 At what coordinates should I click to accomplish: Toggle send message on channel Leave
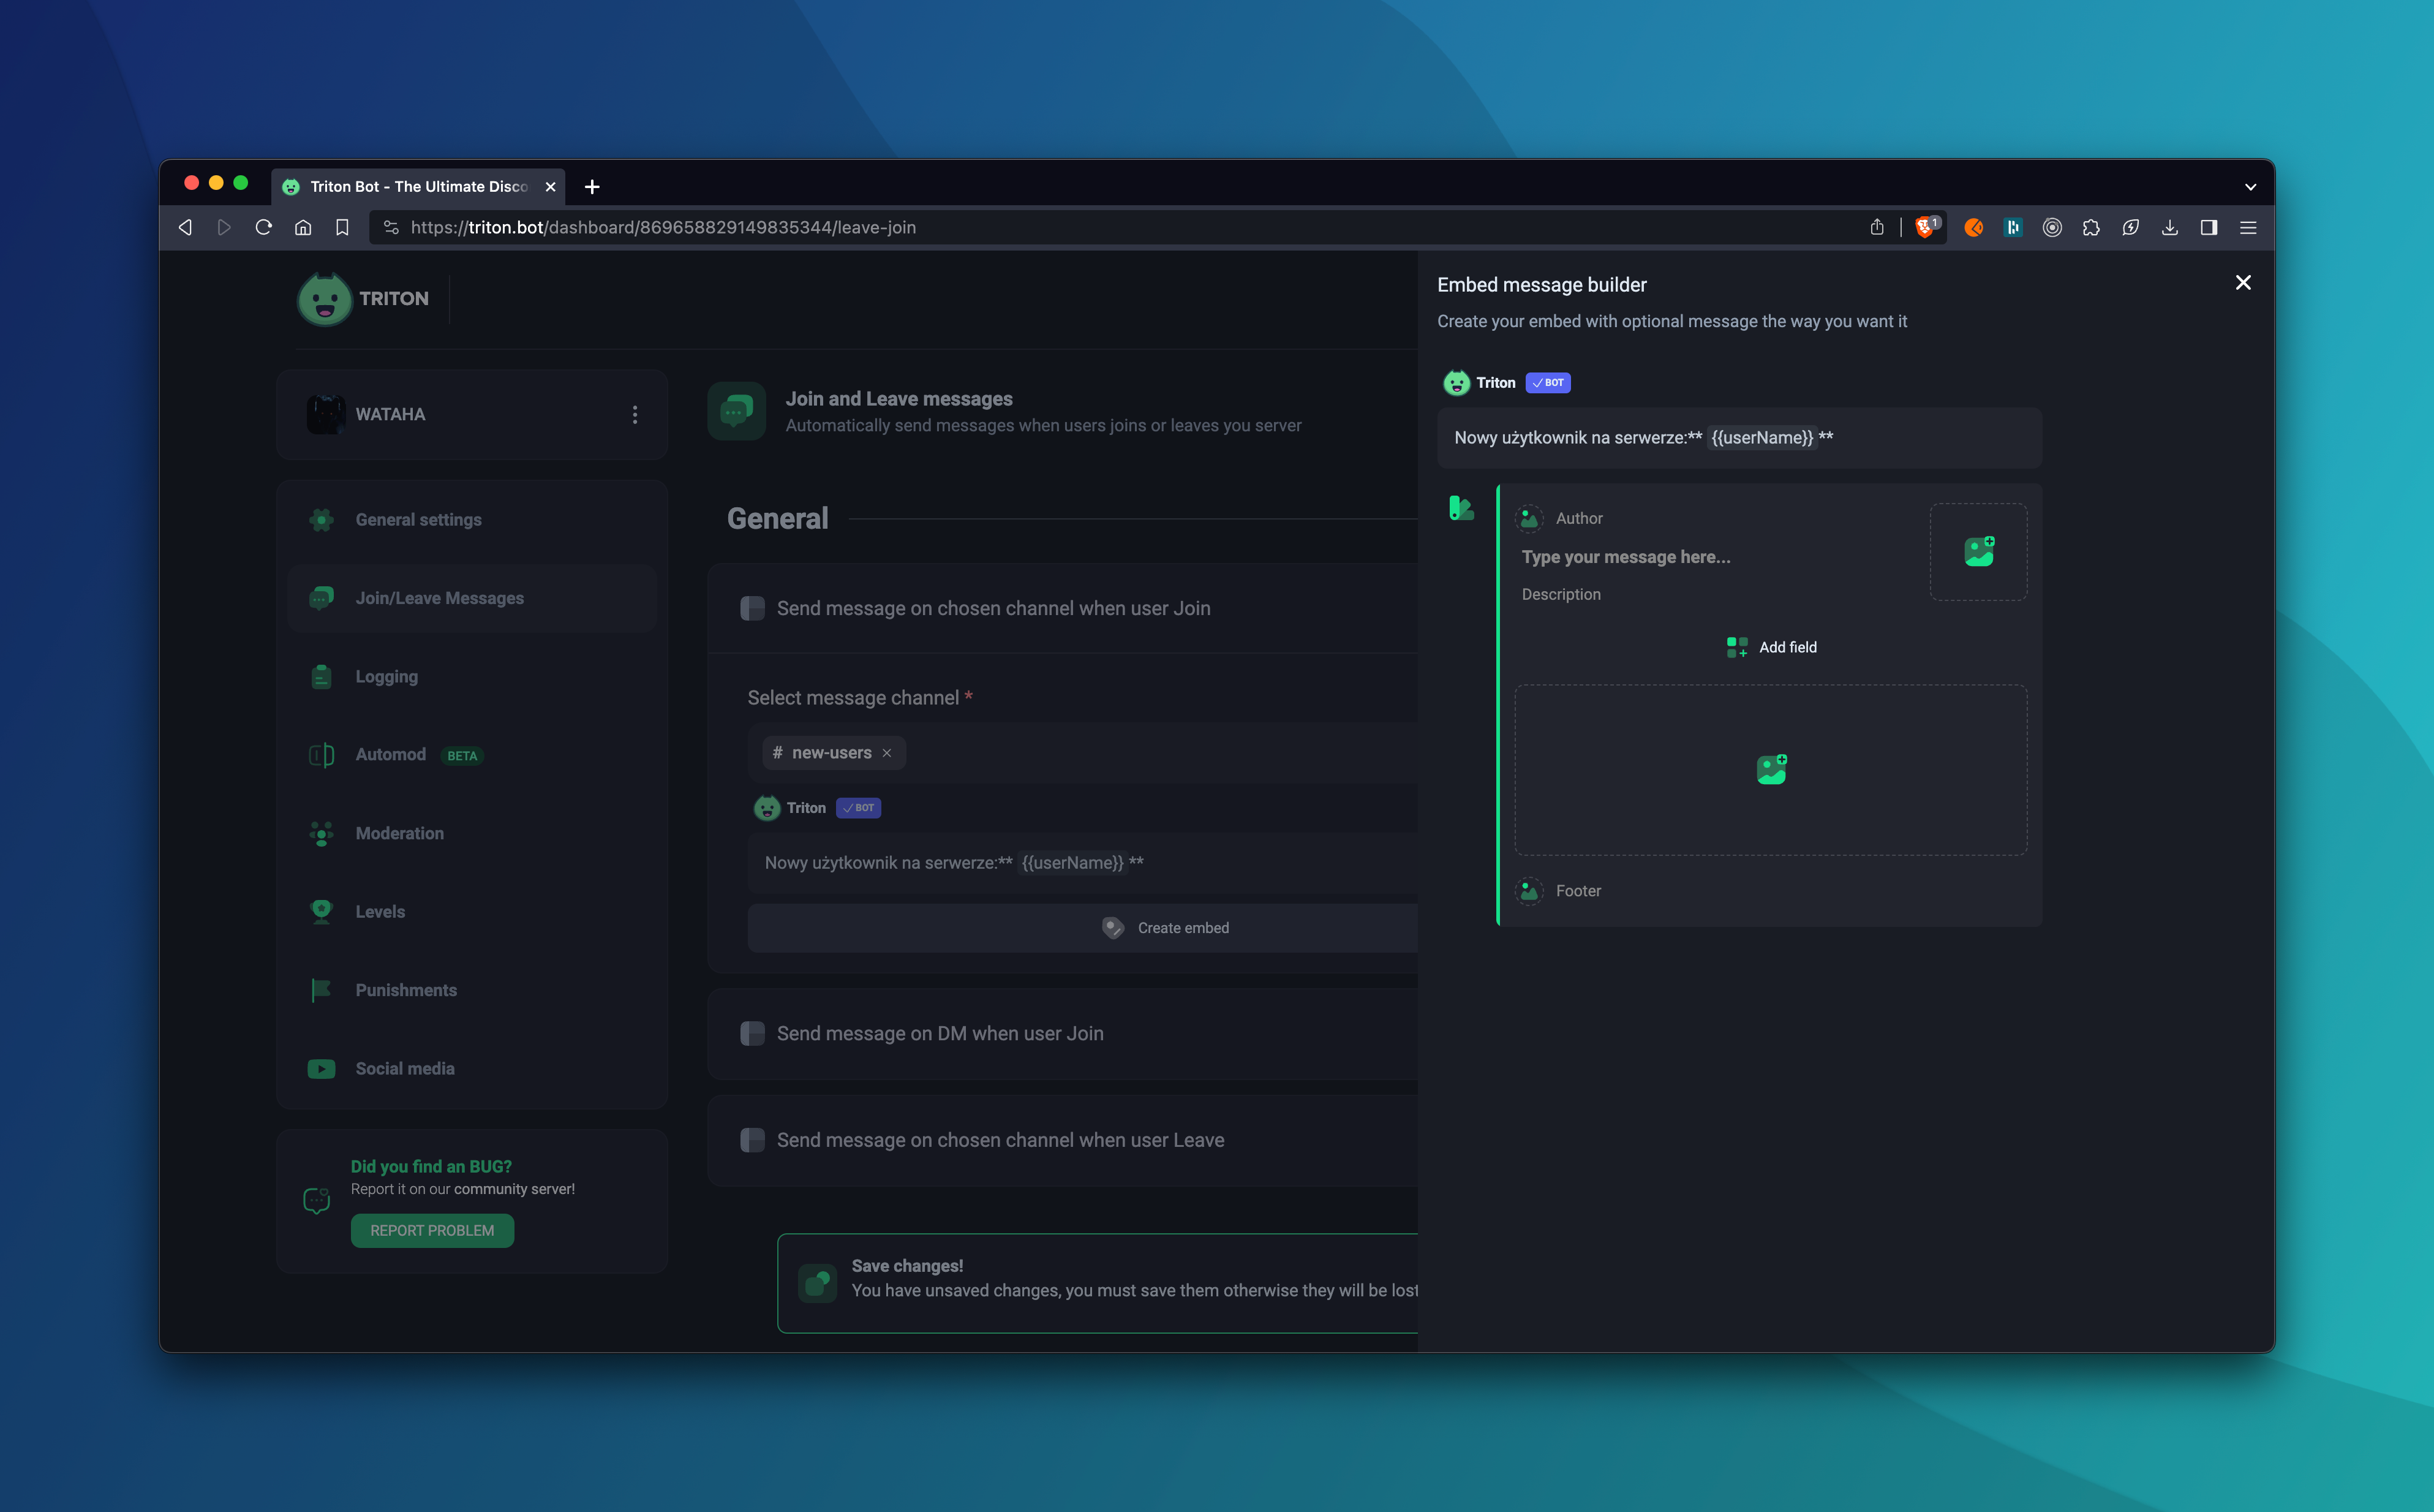(x=752, y=1140)
